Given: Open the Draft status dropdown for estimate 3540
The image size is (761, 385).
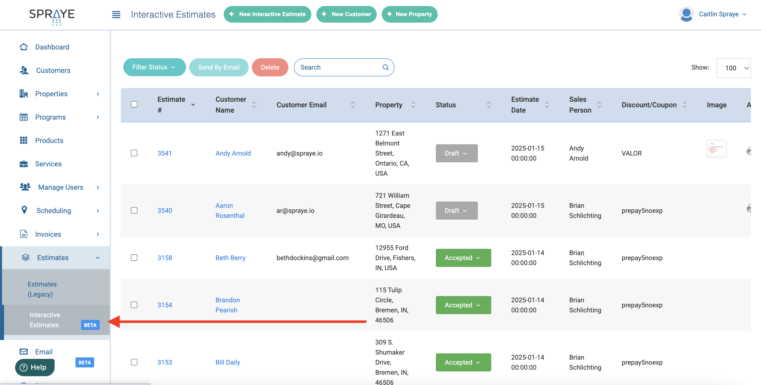Looking at the screenshot, I should pyautogui.click(x=456, y=210).
